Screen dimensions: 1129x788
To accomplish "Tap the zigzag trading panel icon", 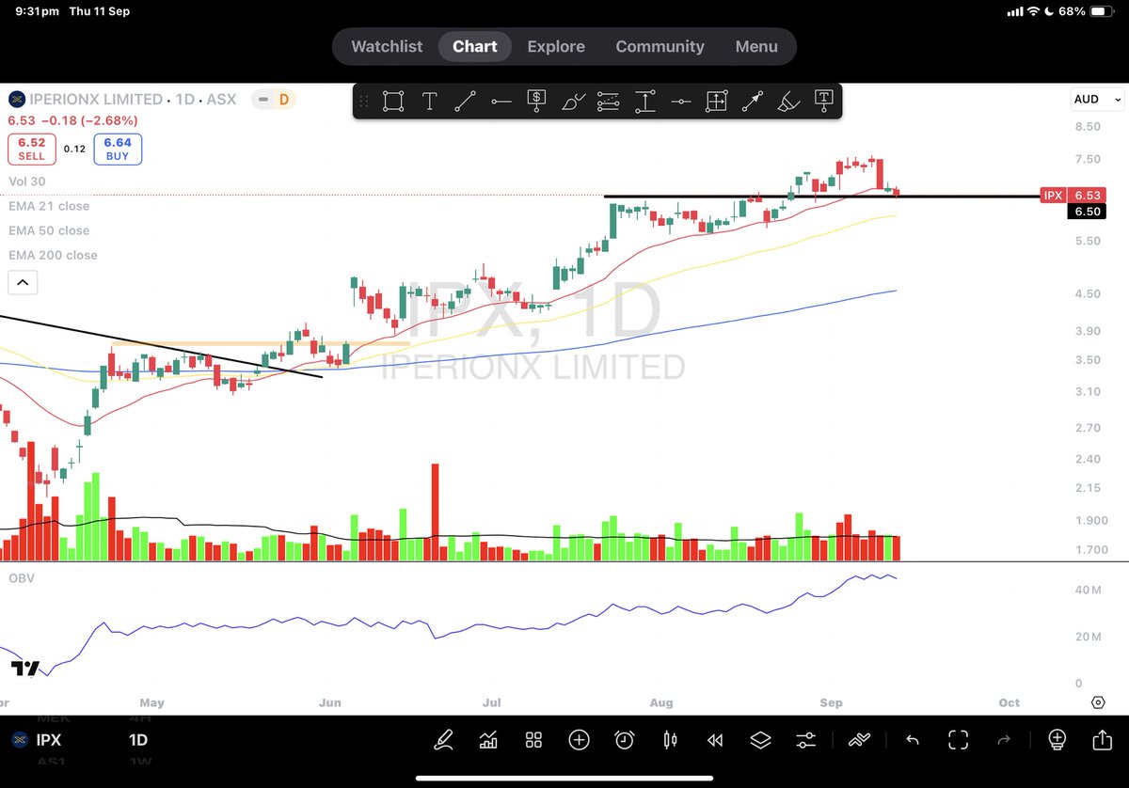I will tap(859, 740).
